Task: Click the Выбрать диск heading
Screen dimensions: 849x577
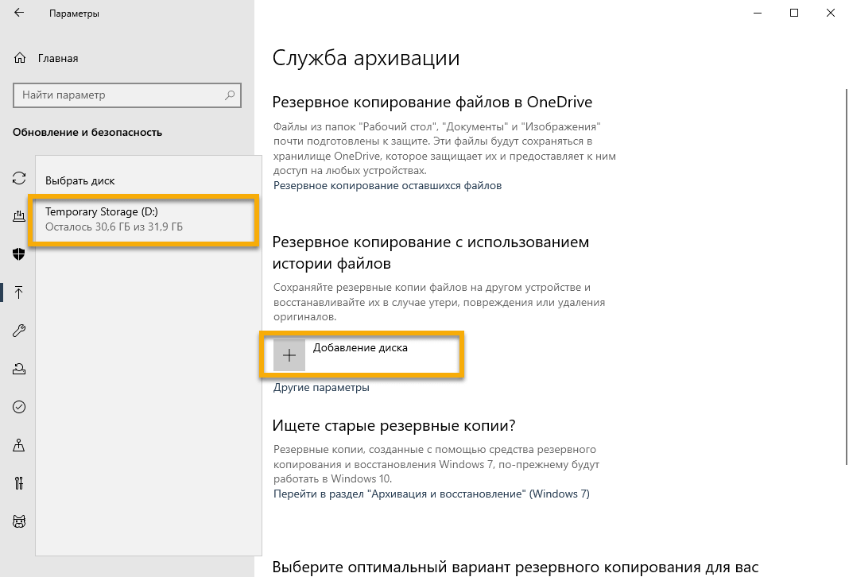Action: [x=80, y=180]
